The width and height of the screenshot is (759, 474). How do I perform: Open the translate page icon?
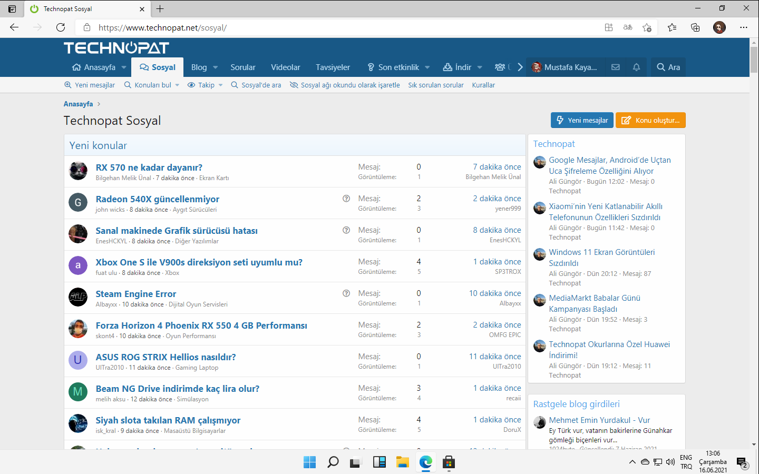click(628, 27)
